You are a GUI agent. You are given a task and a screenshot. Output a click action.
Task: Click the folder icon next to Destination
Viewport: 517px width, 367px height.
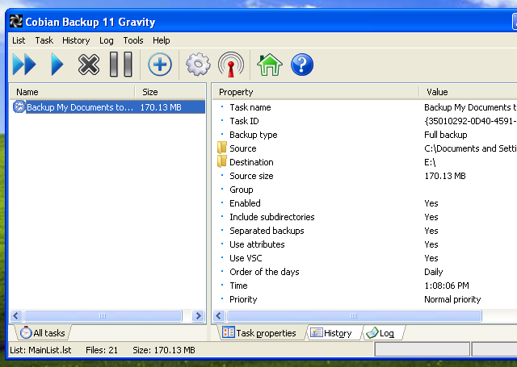point(222,161)
